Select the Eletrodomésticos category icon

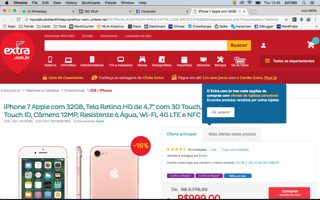[x=92, y=62]
